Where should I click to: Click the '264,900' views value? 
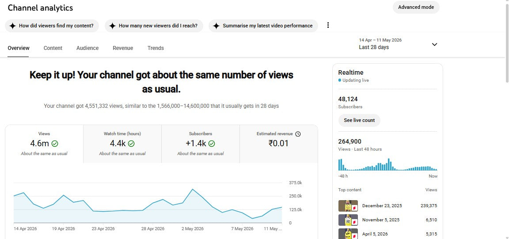pyautogui.click(x=349, y=141)
